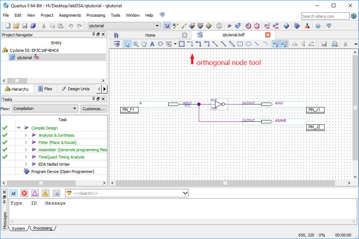Switch to the Home tab
The image size is (359, 239).
150,35
